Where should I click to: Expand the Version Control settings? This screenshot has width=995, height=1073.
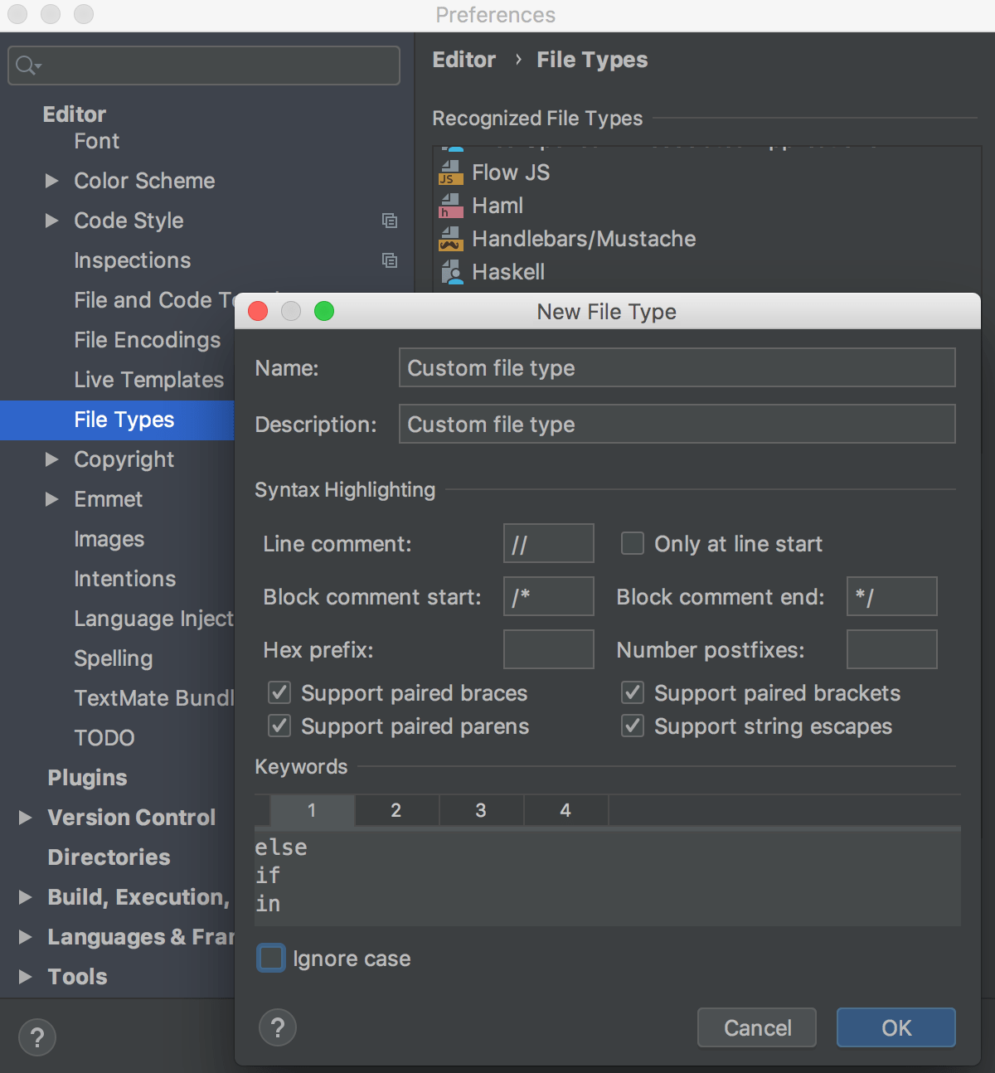(24, 818)
